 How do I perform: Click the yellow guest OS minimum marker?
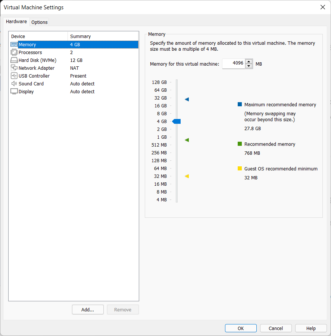187,176
